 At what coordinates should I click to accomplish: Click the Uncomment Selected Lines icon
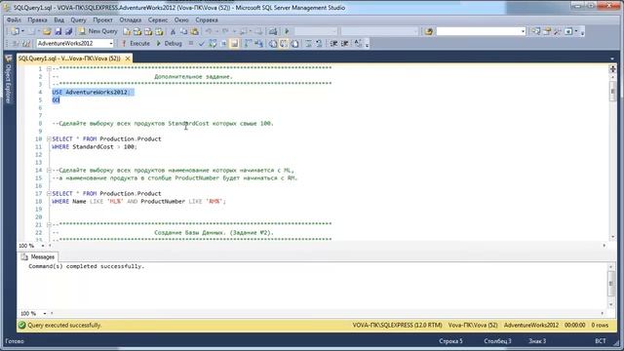(319, 43)
